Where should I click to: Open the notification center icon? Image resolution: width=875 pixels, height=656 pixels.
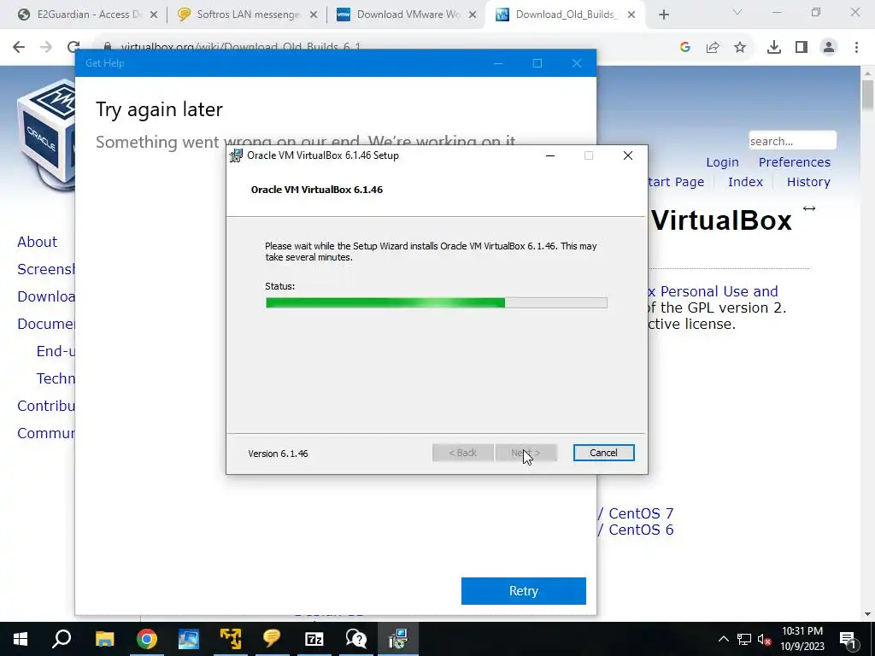pos(848,639)
